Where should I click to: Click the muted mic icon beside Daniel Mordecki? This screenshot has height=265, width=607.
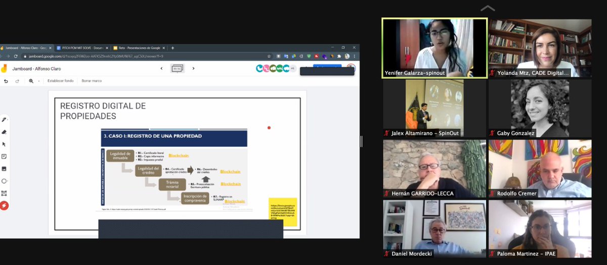tap(387, 253)
